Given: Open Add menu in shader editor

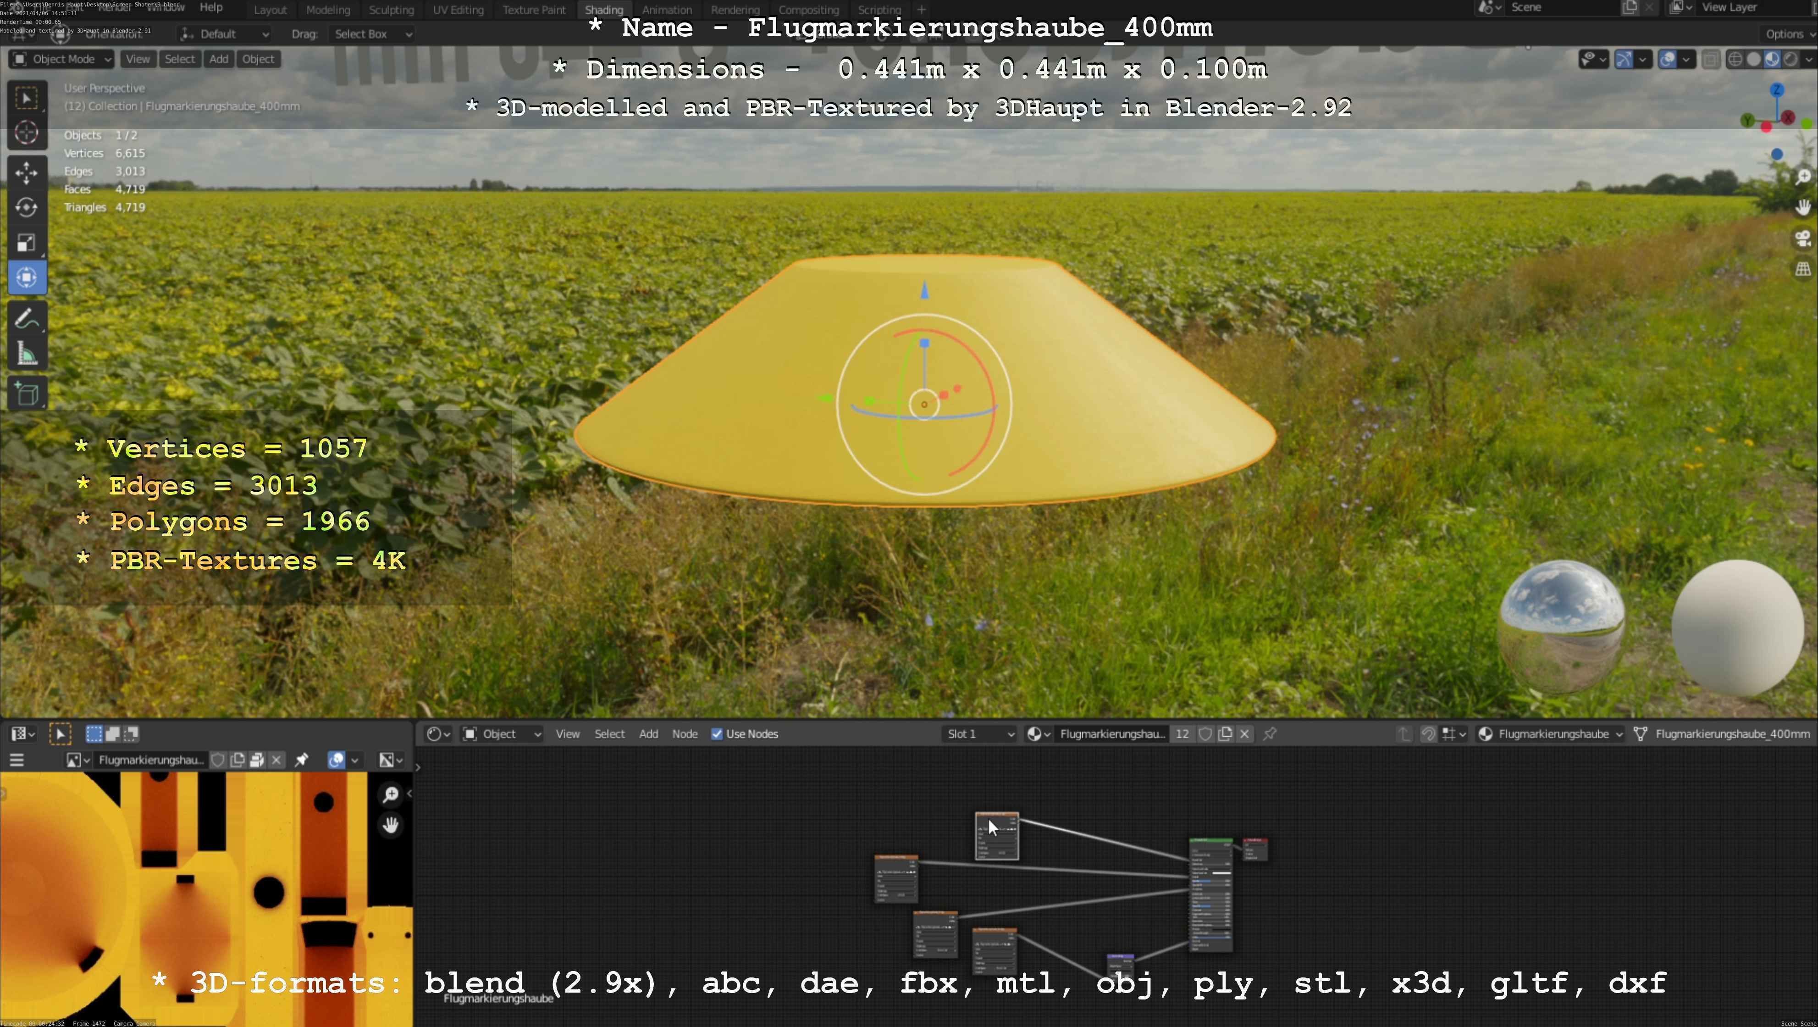Looking at the screenshot, I should click(x=649, y=734).
